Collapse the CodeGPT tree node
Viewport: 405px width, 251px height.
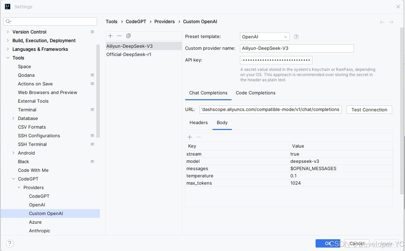13,179
